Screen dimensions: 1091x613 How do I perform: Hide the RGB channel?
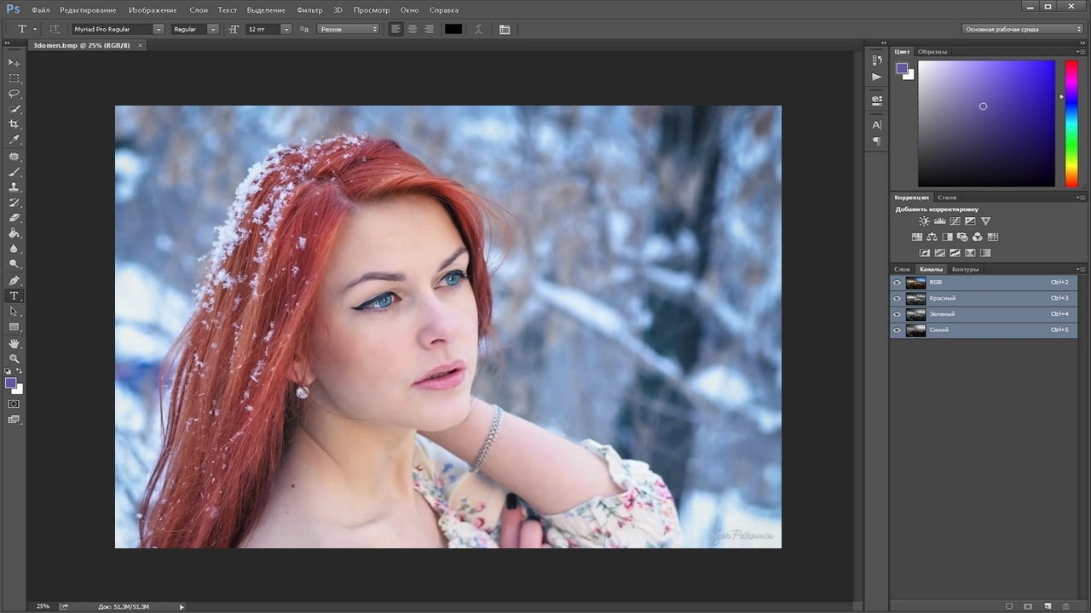897,283
